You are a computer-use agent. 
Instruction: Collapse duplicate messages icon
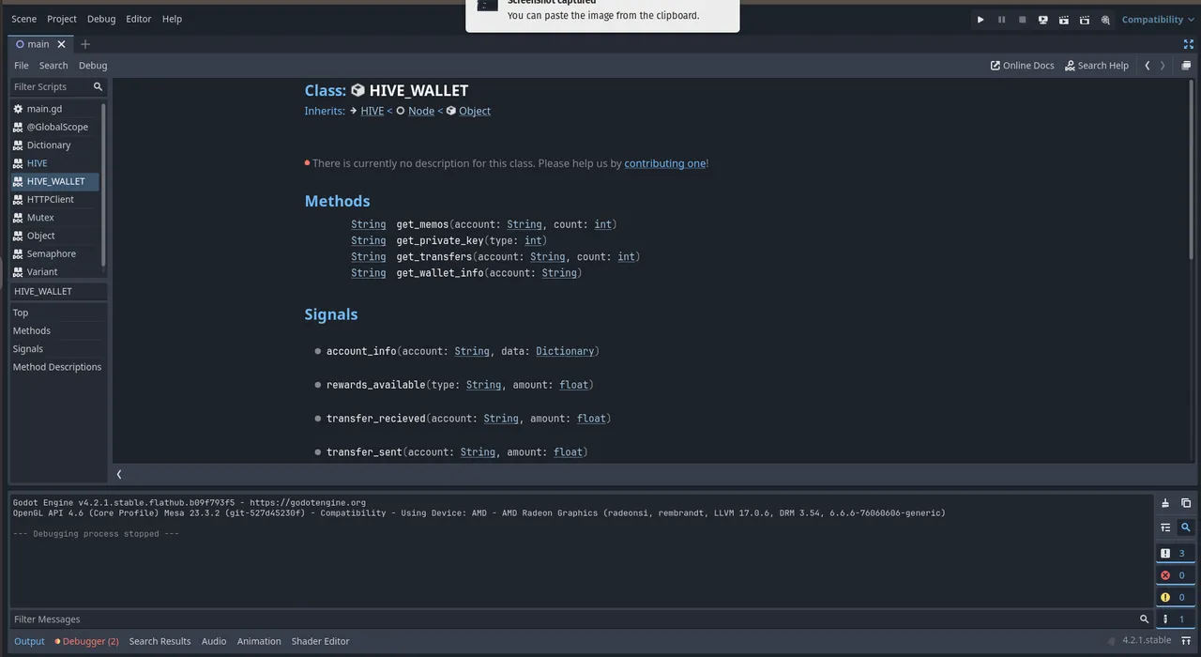point(1165,527)
